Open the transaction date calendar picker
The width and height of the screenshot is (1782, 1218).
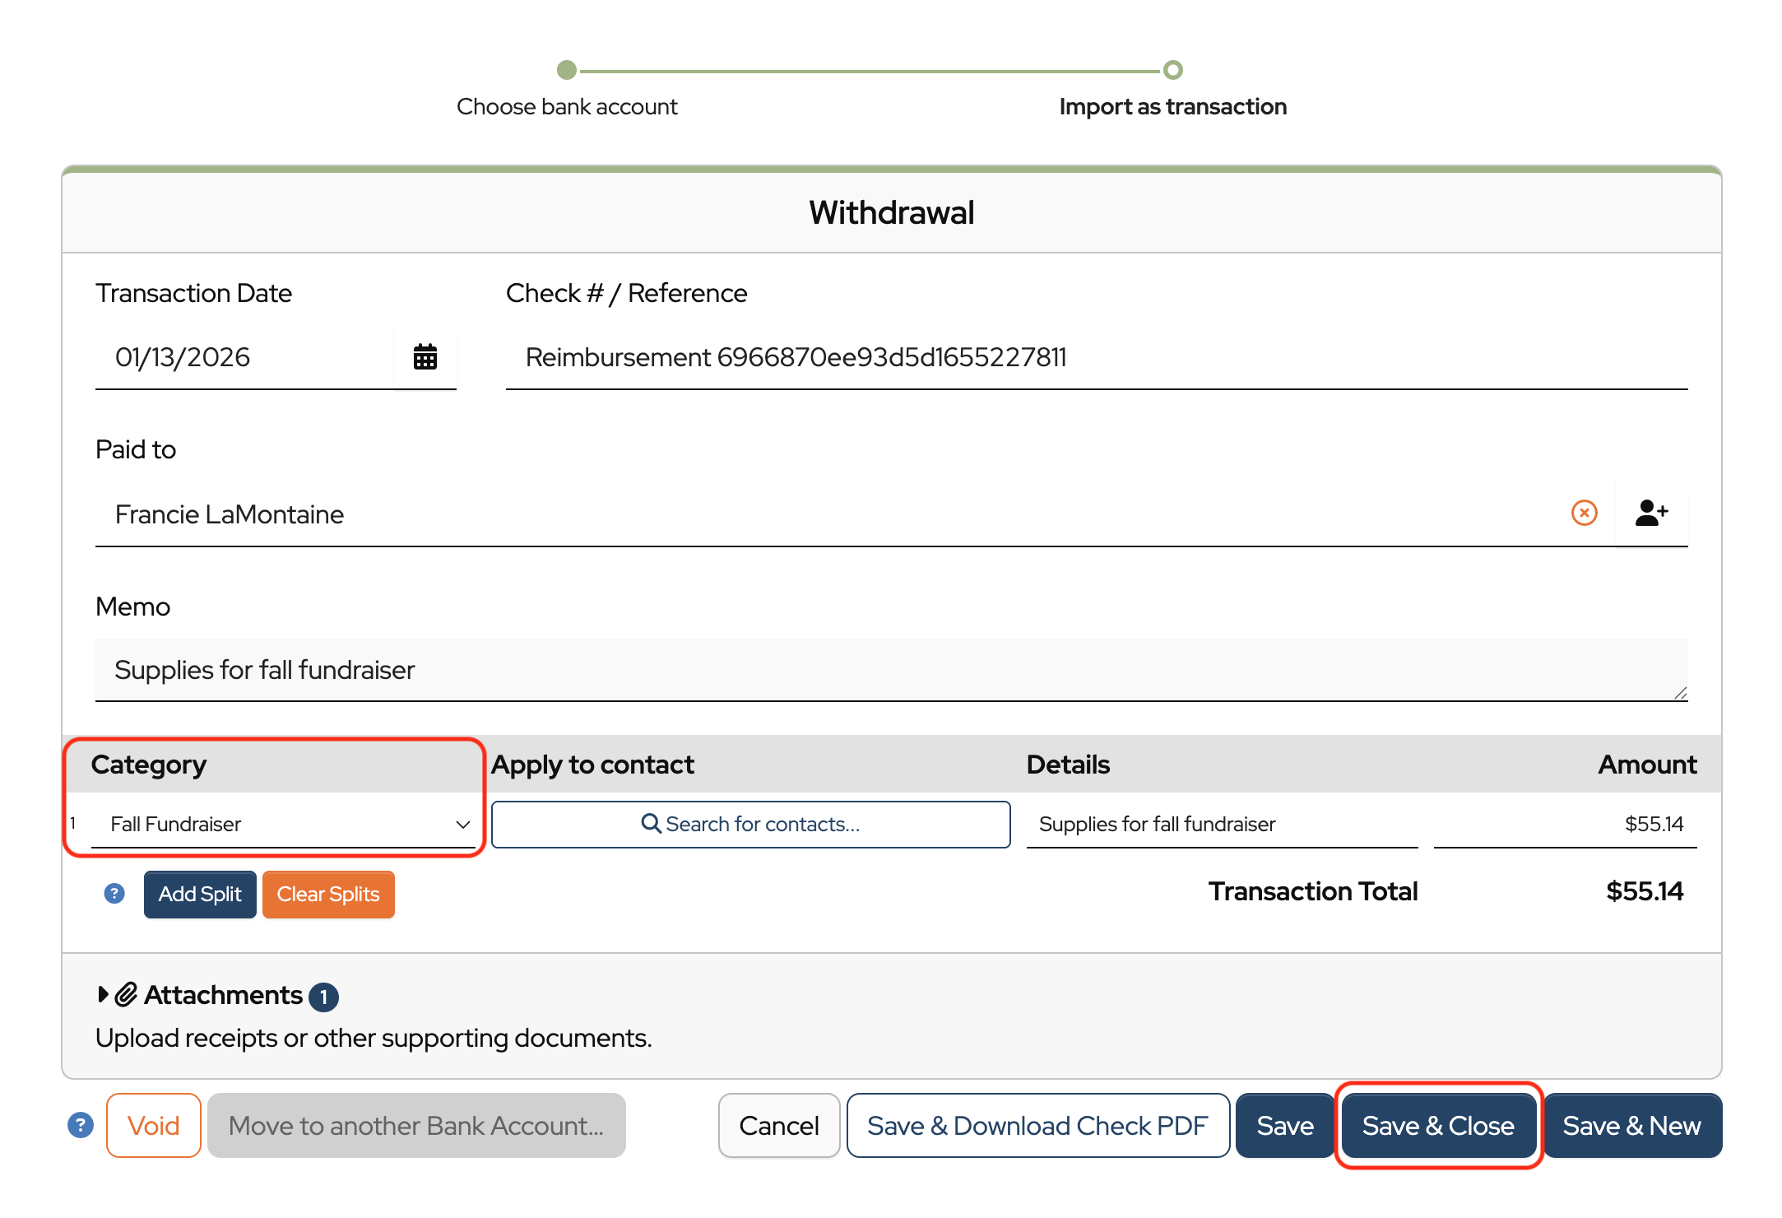[x=425, y=357]
